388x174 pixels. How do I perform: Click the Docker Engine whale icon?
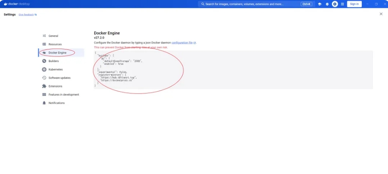coord(44,53)
